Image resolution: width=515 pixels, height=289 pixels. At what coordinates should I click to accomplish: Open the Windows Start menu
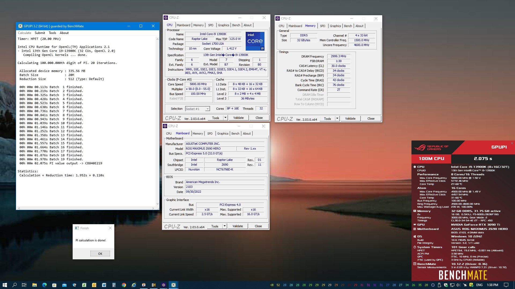[x=5, y=285]
